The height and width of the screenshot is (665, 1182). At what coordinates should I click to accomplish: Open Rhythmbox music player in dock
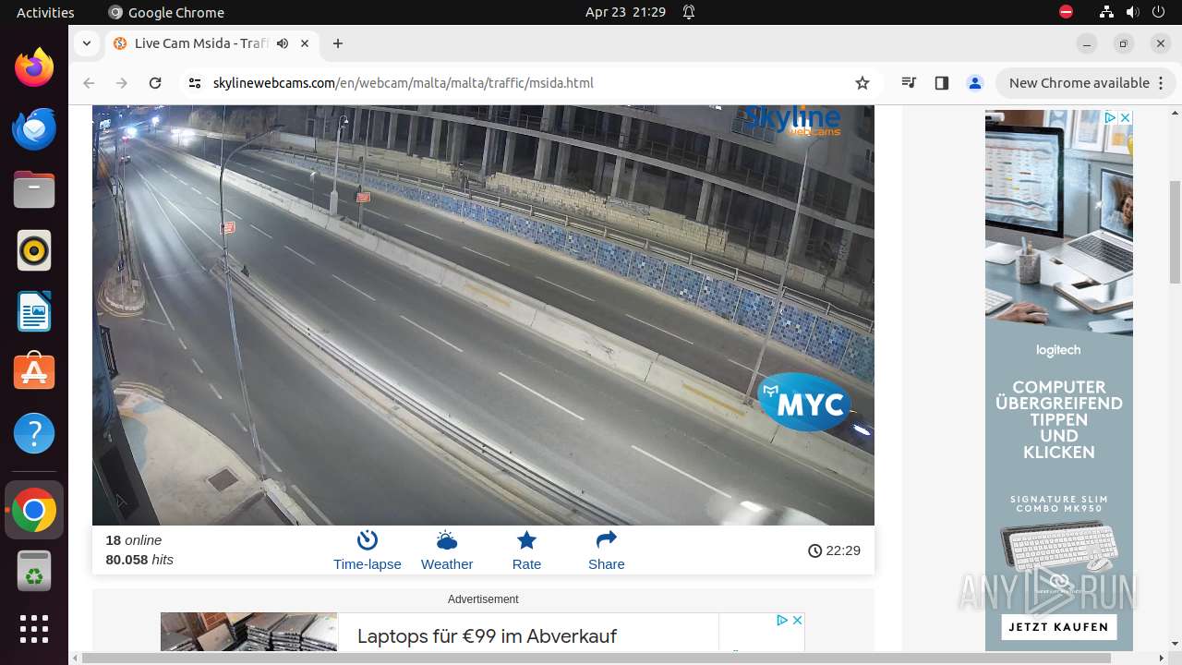click(x=34, y=250)
